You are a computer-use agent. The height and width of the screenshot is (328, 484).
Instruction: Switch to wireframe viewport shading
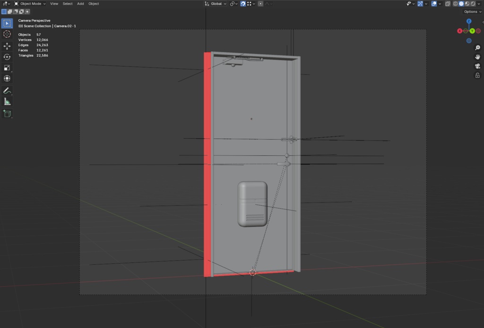tap(455, 4)
